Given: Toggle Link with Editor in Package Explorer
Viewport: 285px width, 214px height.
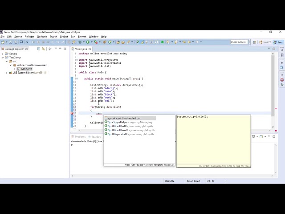Looking at the screenshot, I should 43,49.
